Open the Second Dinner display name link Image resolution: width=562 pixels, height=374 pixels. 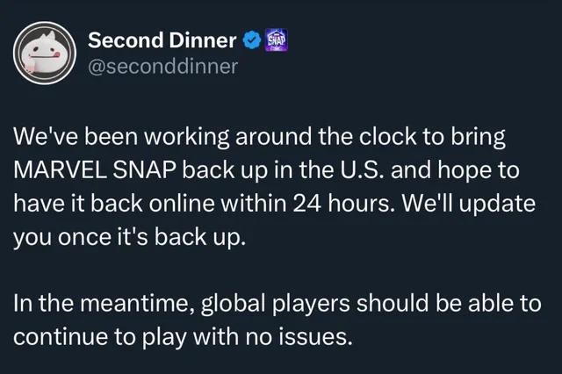(162, 40)
